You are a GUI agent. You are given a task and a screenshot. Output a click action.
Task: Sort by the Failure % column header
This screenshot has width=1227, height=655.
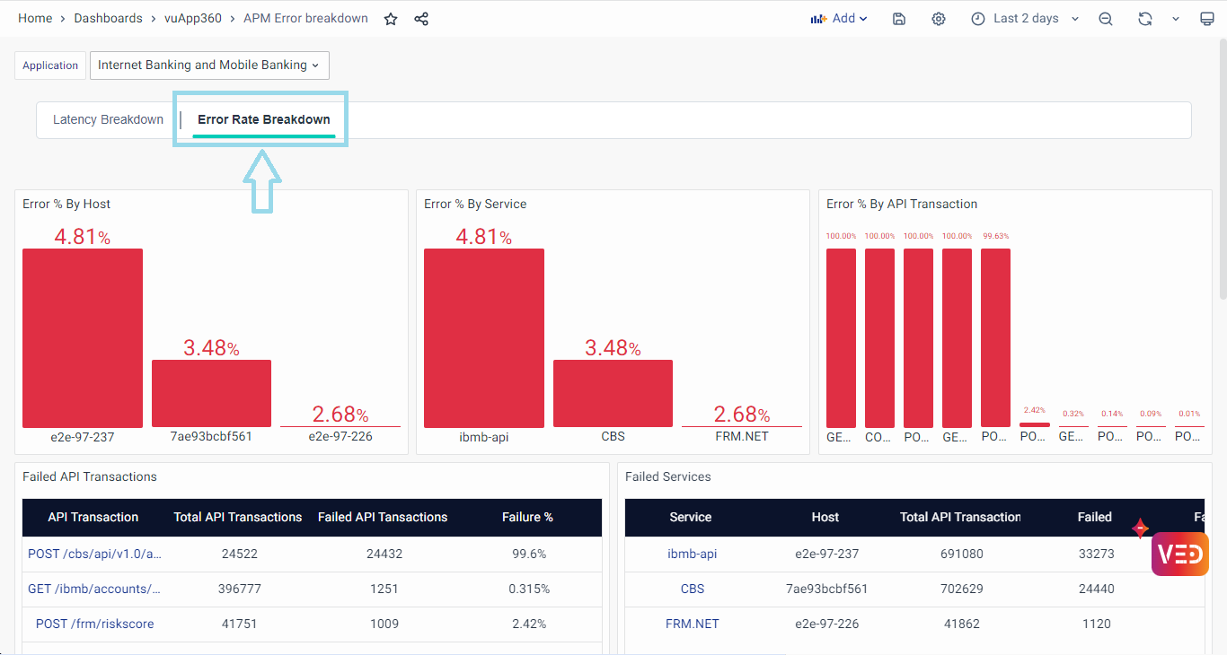pos(527,517)
